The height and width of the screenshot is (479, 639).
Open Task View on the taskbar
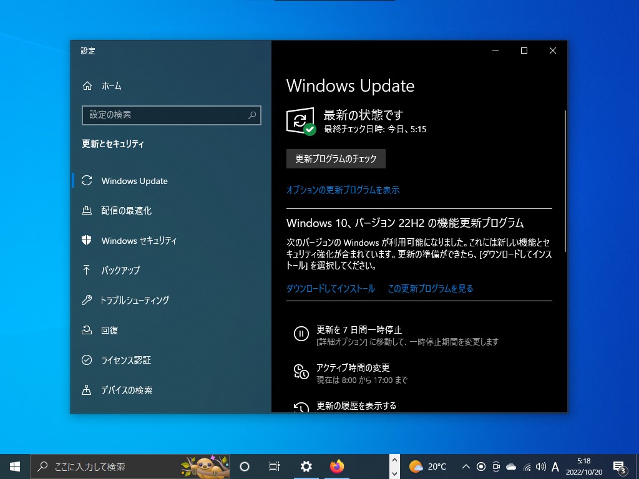click(274, 466)
